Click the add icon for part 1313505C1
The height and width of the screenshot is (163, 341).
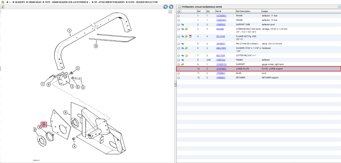[x=179, y=16]
